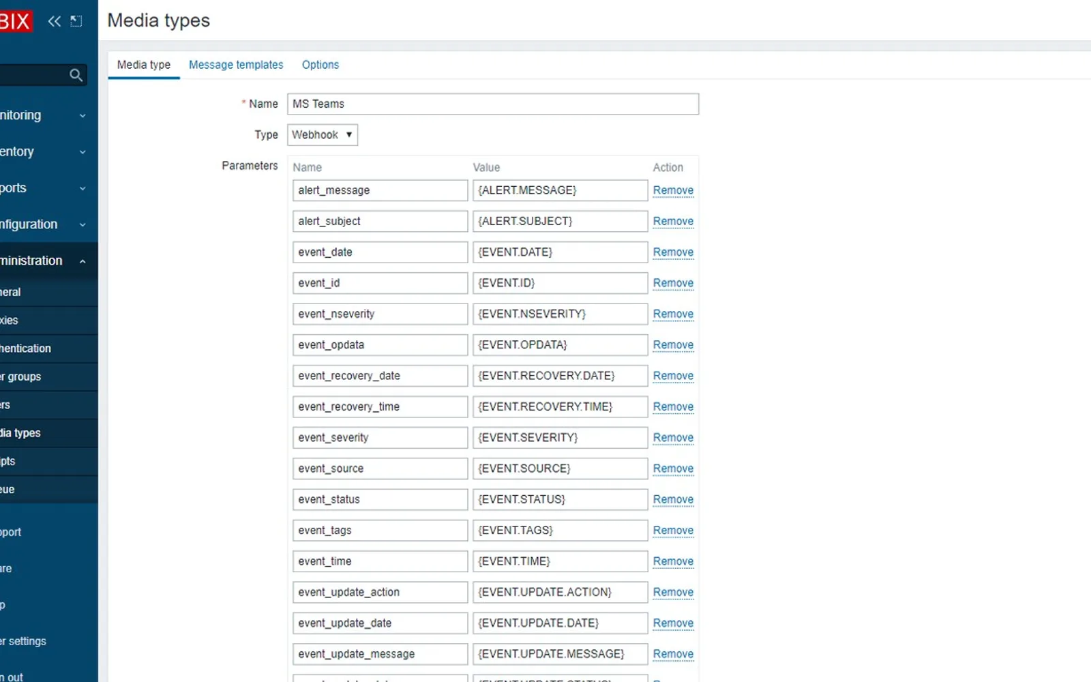Switch to the Media type tab
The image size is (1091, 682).
pos(144,65)
